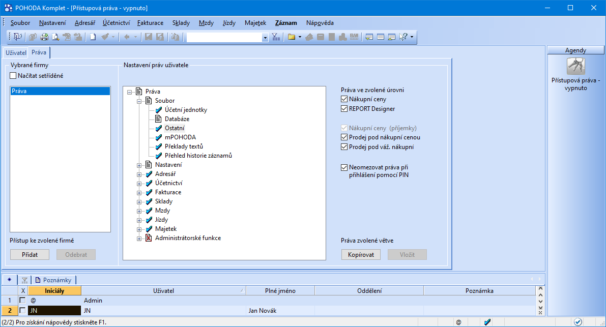Expand the Nastavení tree branch
The image size is (606, 327).
point(139,165)
